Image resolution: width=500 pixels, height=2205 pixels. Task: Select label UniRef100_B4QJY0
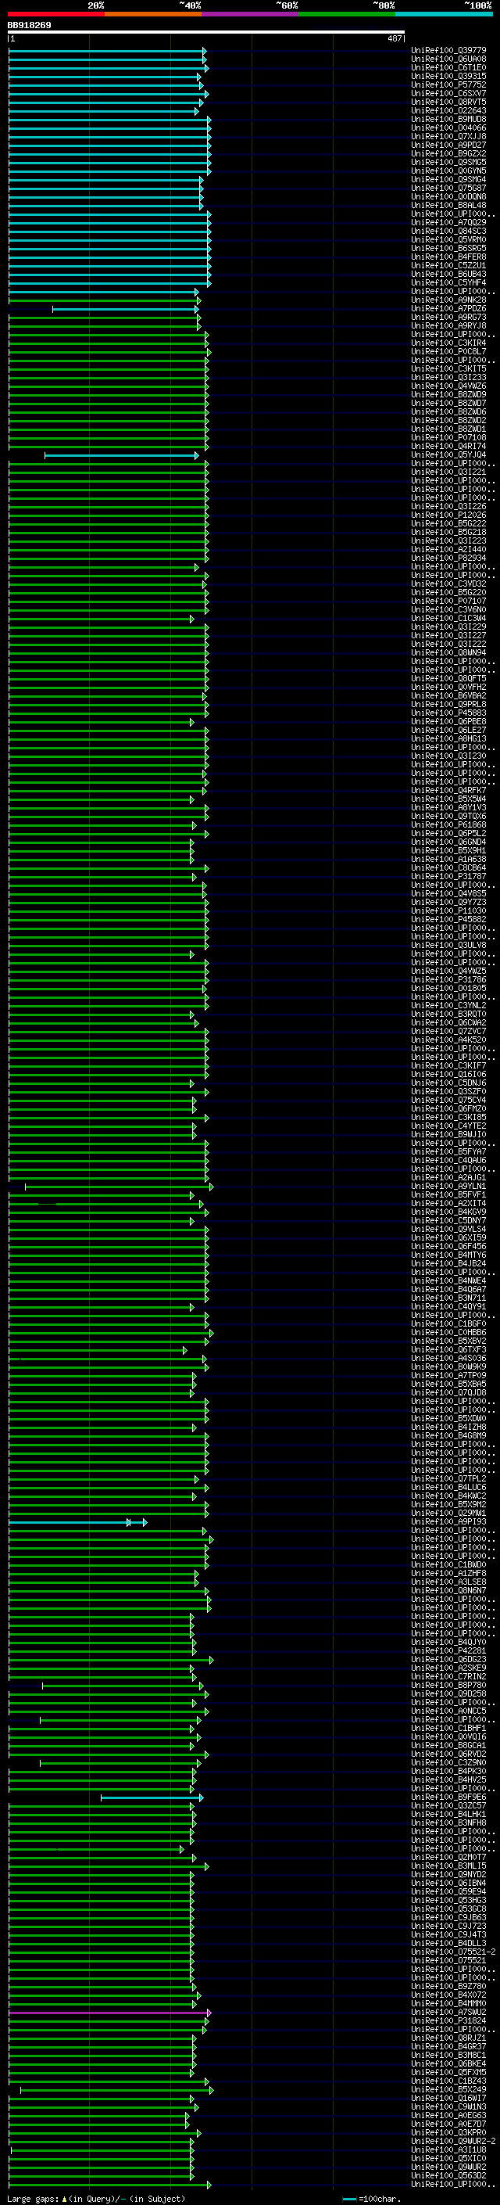[448, 1642]
